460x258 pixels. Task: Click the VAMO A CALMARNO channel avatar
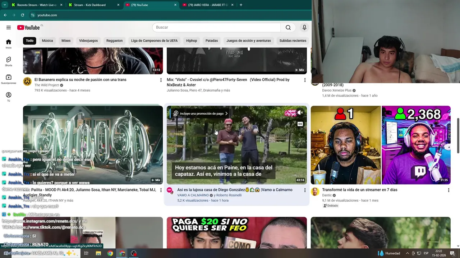pos(170,191)
